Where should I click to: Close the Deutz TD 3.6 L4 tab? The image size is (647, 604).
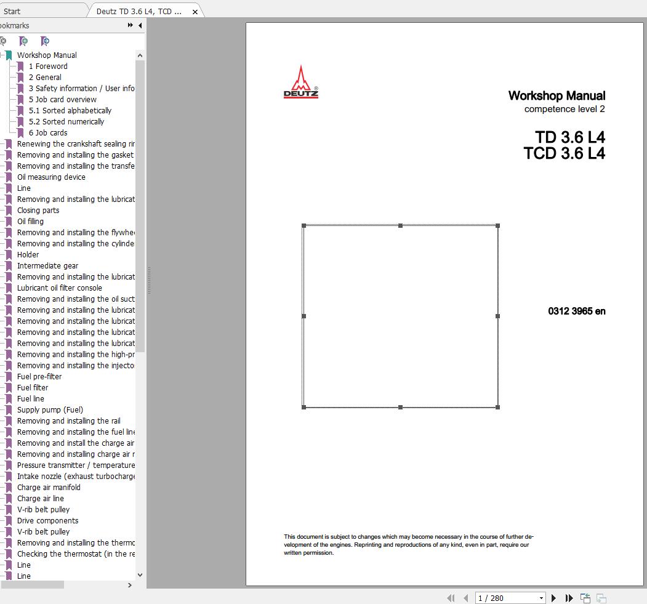coord(195,12)
